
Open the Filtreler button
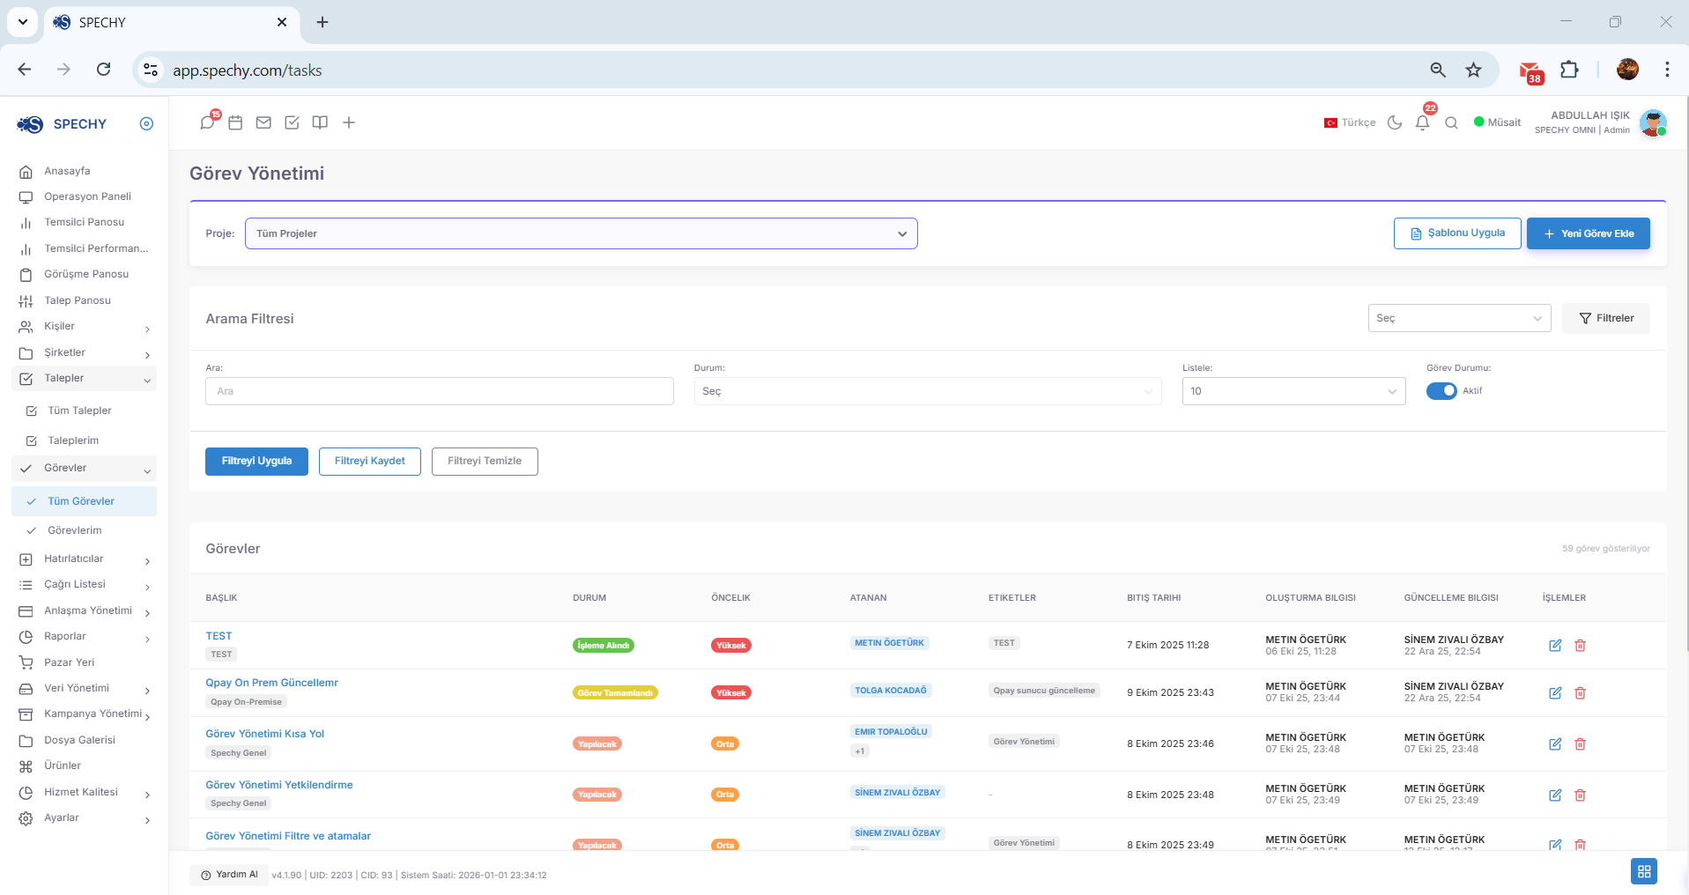pyautogui.click(x=1605, y=318)
